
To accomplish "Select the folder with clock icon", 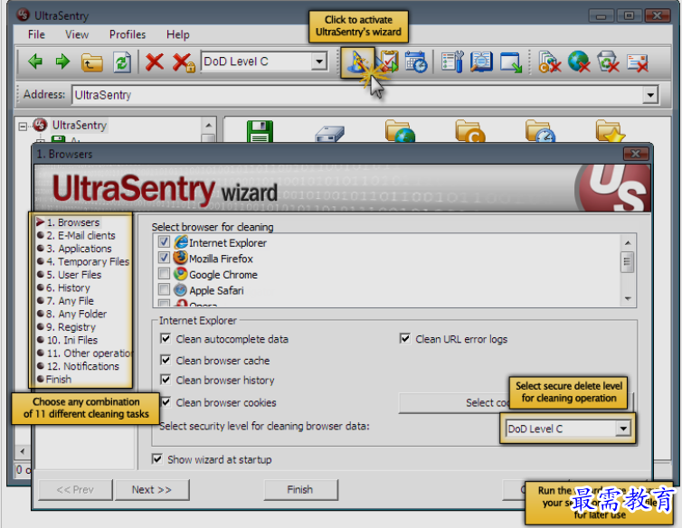I will pyautogui.click(x=540, y=131).
